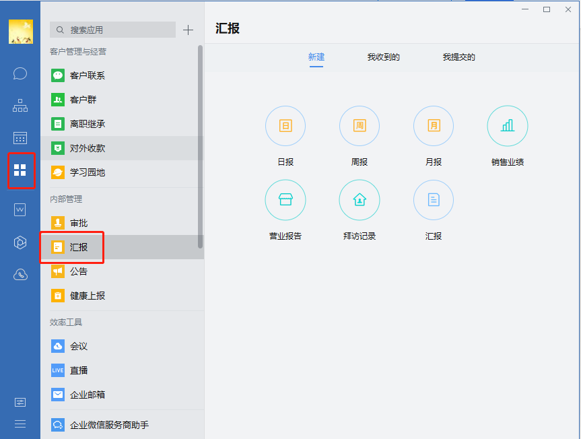Image resolution: width=581 pixels, height=439 pixels.
Task: Open 学习园地 app
Action: [x=123, y=172]
